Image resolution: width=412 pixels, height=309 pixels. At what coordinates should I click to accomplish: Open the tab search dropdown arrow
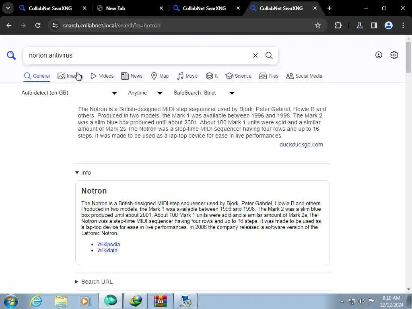(x=8, y=8)
